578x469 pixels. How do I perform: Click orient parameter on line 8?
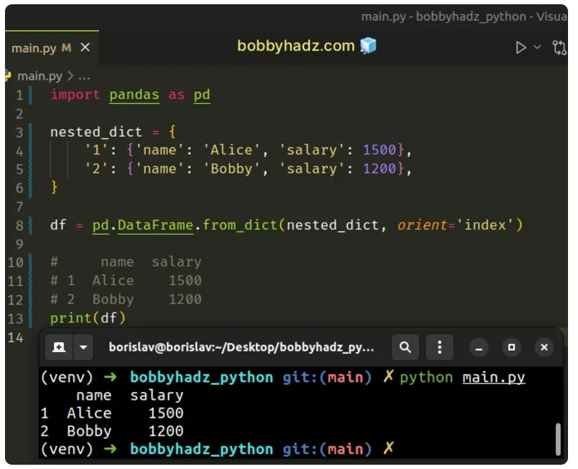pyautogui.click(x=422, y=225)
